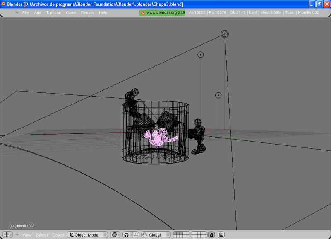
Task: Toggle the 3D transform manipulator hand icon
Action: (144, 235)
